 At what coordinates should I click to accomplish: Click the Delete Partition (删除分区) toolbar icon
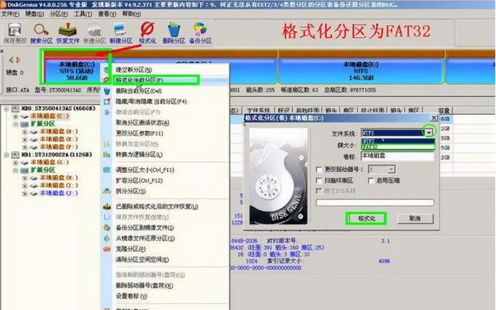tap(174, 33)
